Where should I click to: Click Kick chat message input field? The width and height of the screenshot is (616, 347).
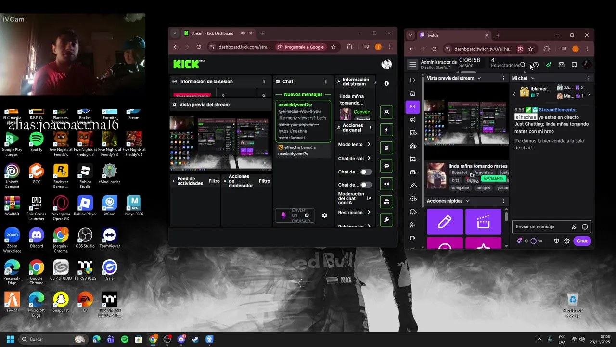coord(295,215)
